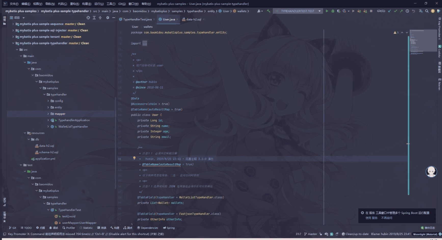The width and height of the screenshot is (442, 240).
Task: Start debugging with the Debug icon
Action: pyautogui.click(x=333, y=11)
